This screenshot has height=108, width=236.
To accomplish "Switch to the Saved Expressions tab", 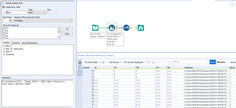I will pyautogui.click(x=29, y=43).
